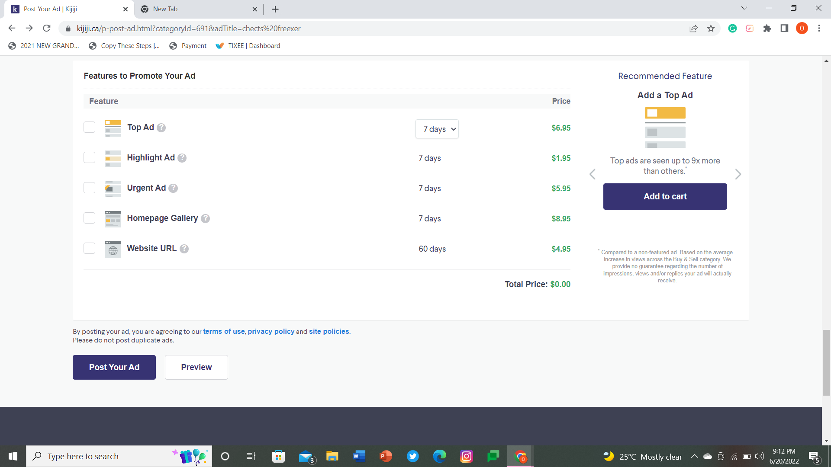
Task: Toggle the Top Ad checkbox
Action: pyautogui.click(x=89, y=127)
